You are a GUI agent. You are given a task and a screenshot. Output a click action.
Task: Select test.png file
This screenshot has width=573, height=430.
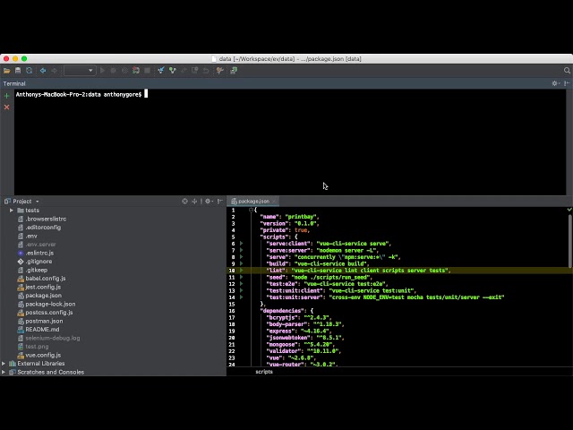tap(37, 347)
